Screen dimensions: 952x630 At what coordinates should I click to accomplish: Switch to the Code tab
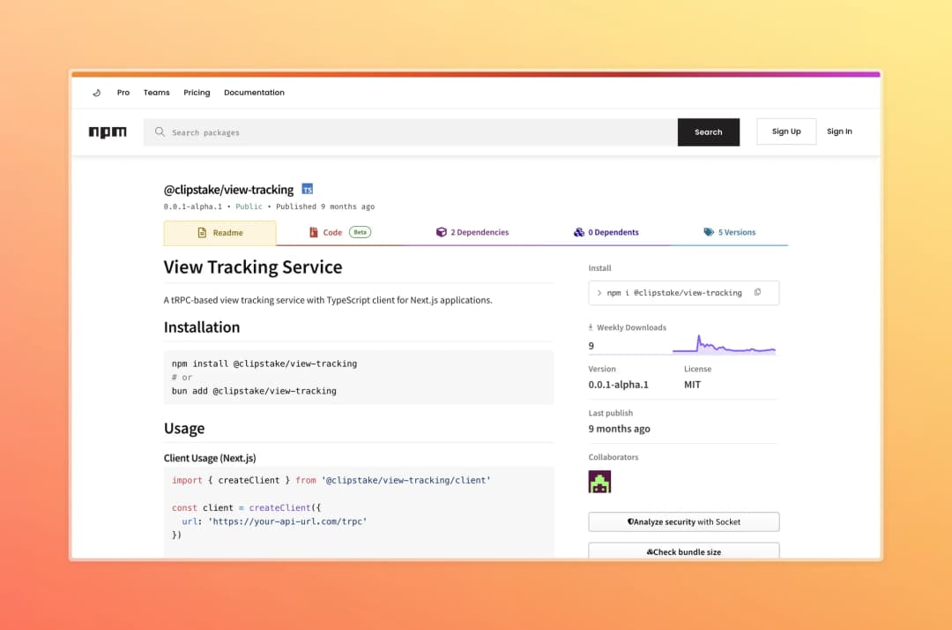click(x=340, y=232)
